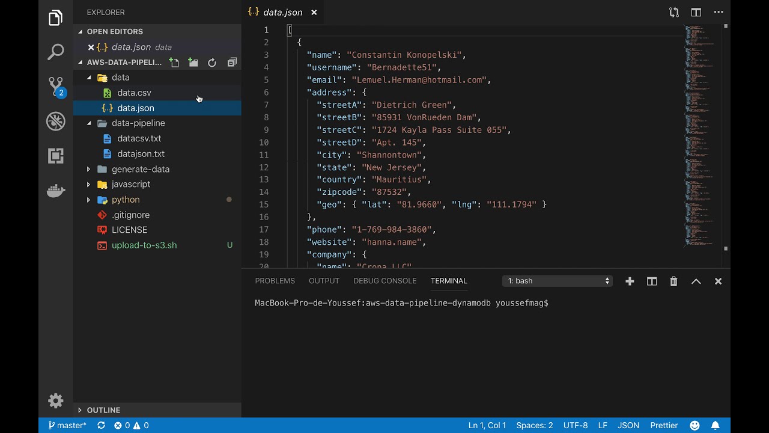
Task: Change language mode JSON in status bar
Action: 628,425
